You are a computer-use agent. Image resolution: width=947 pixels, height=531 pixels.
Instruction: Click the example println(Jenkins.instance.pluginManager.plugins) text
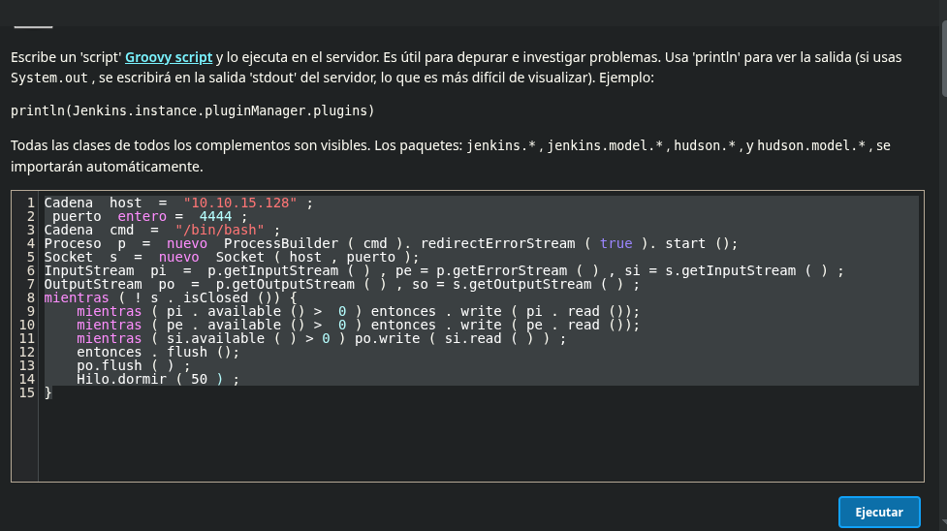coord(193,110)
